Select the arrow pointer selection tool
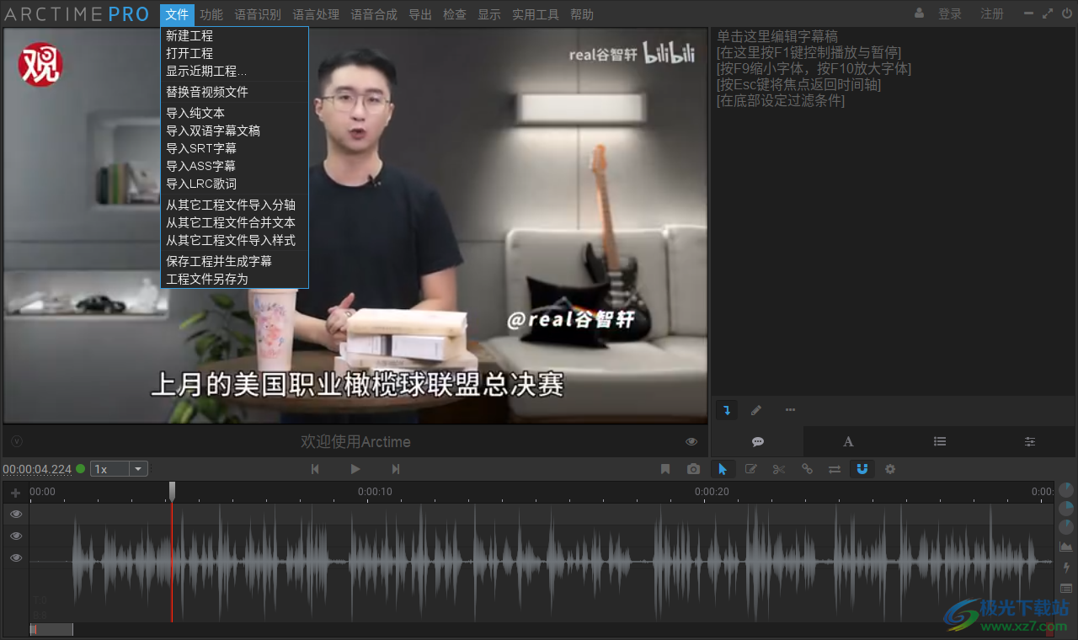 723,469
